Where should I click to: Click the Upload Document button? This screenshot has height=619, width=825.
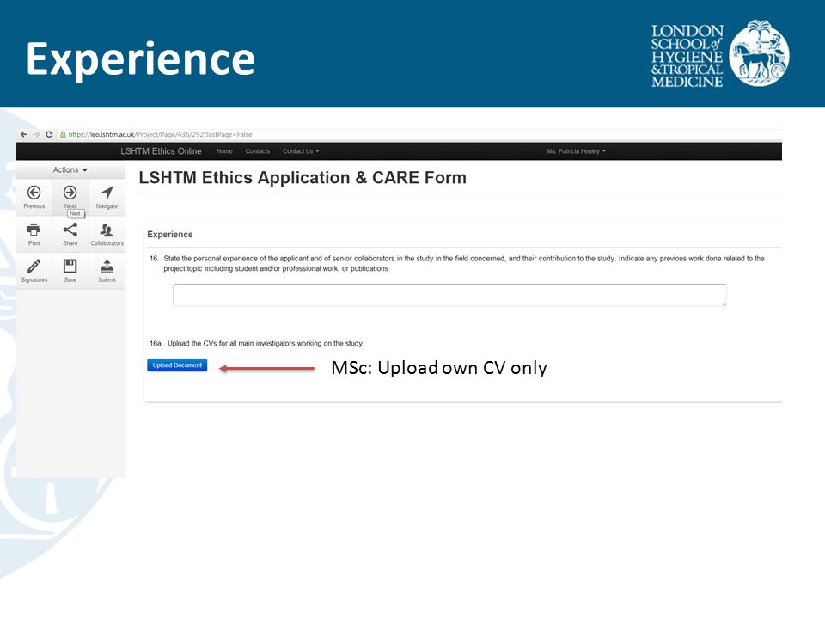177,365
